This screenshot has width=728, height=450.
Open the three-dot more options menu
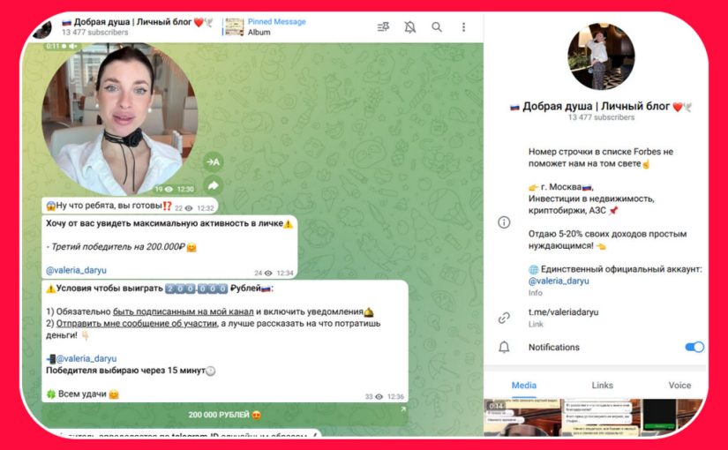tap(463, 27)
